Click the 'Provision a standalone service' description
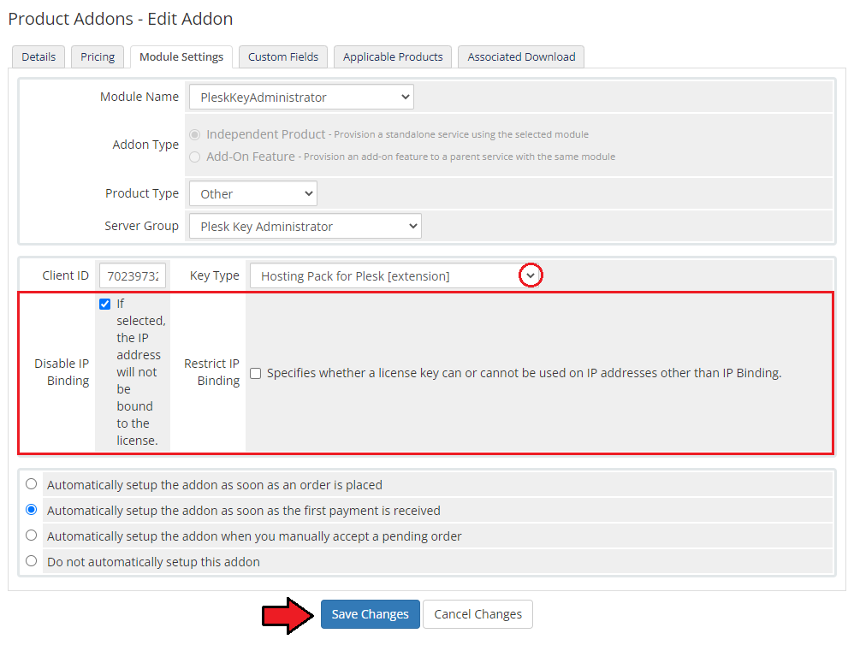 [461, 134]
